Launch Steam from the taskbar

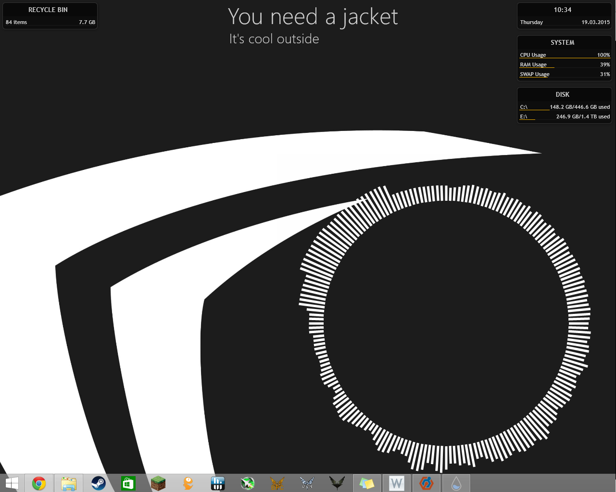point(99,483)
